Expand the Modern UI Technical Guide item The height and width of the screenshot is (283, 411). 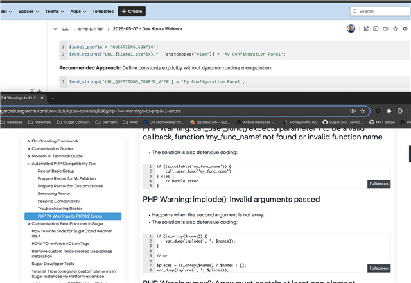coord(28,156)
